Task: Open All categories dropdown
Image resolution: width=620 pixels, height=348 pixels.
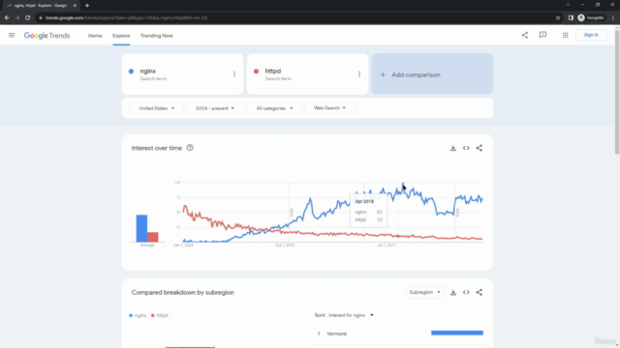Action: click(274, 108)
